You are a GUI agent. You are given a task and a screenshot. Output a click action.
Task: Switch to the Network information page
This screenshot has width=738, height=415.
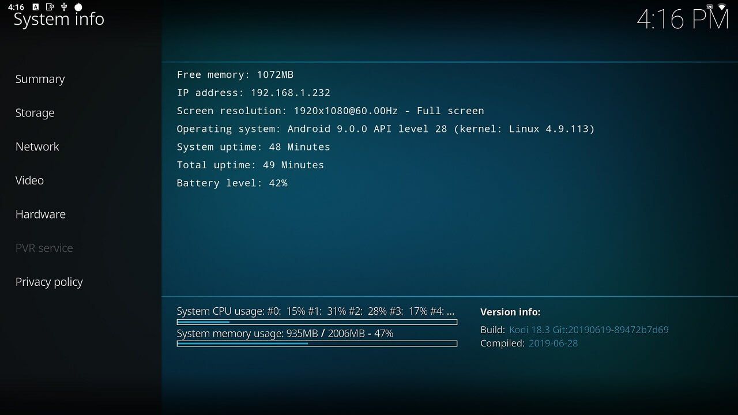37,146
